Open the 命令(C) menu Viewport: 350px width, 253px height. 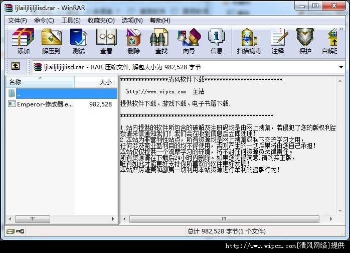[44, 21]
